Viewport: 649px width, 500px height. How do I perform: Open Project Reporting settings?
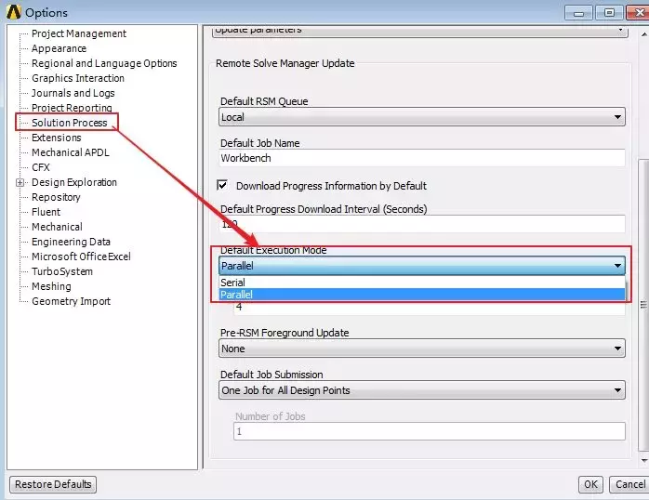[x=72, y=108]
